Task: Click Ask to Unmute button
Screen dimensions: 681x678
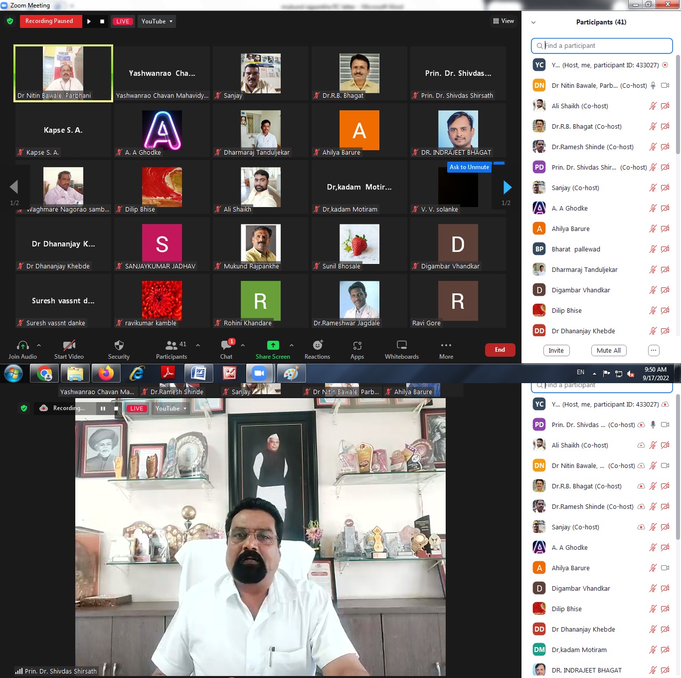Action: click(469, 167)
